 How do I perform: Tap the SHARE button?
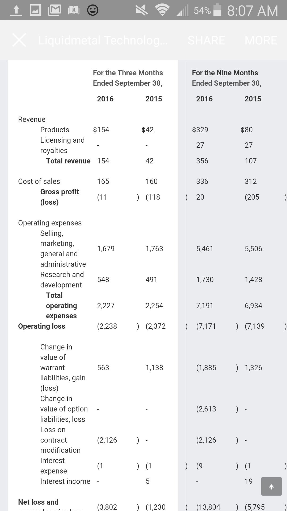tap(206, 40)
